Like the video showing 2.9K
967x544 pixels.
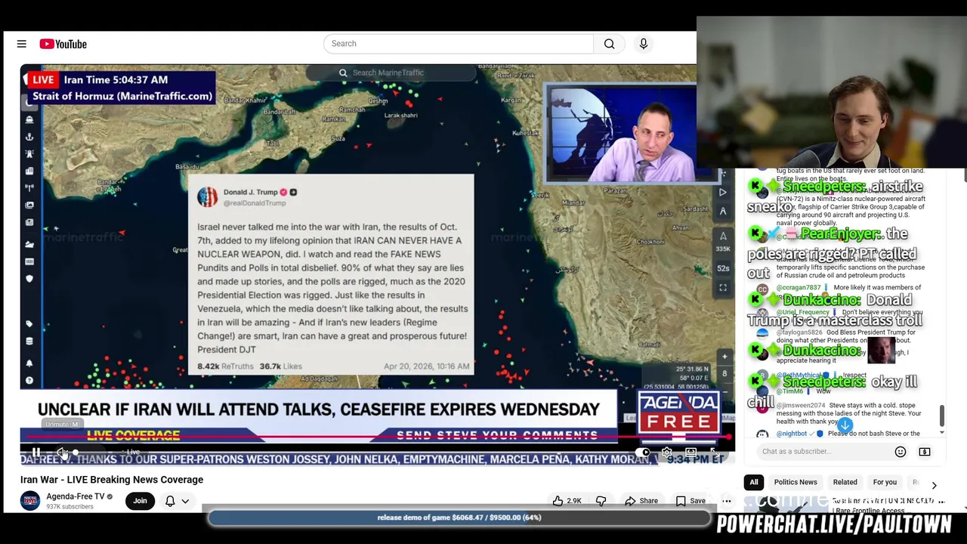(567, 501)
